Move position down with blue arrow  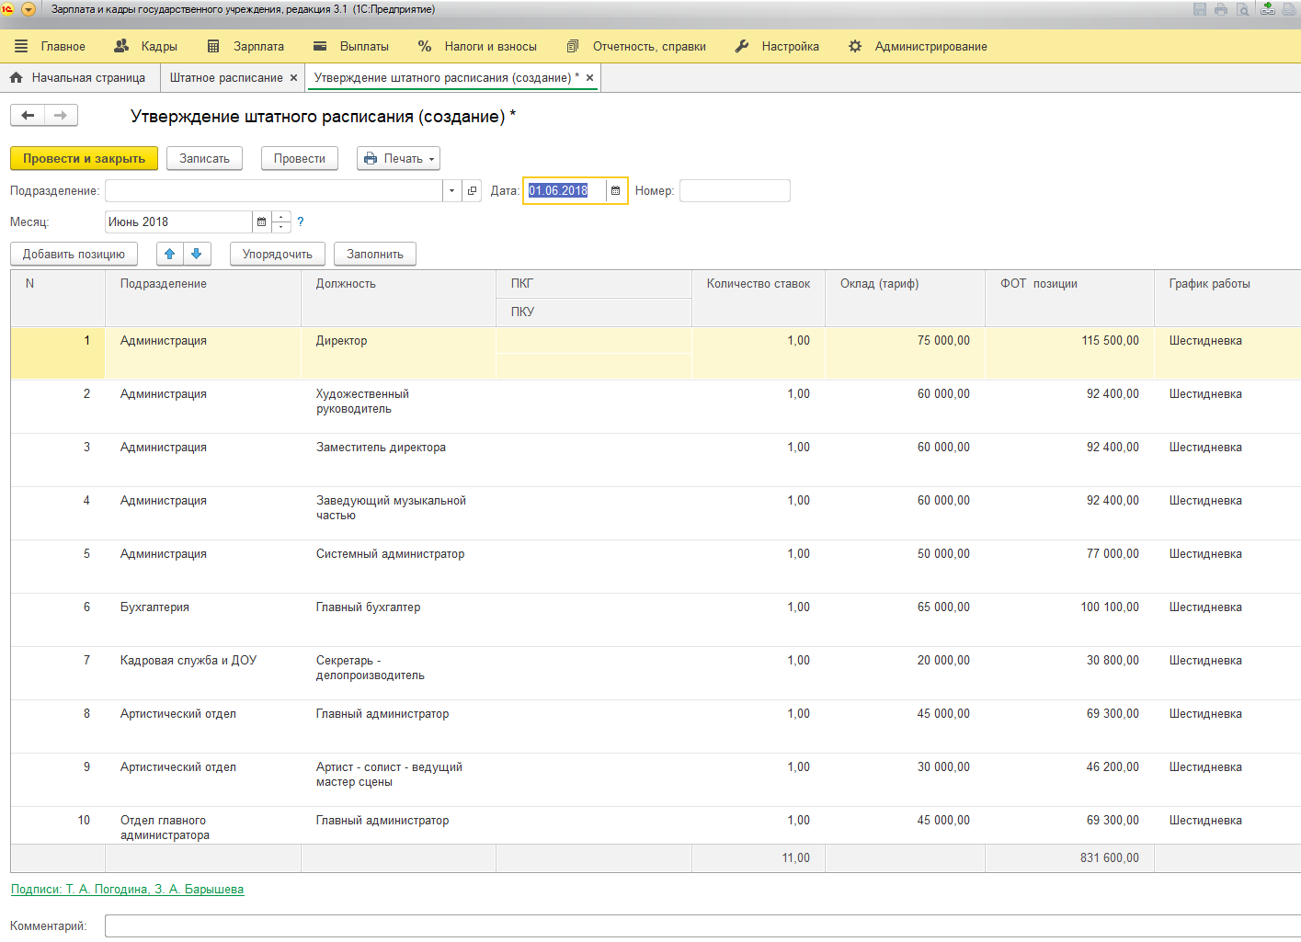click(x=197, y=254)
